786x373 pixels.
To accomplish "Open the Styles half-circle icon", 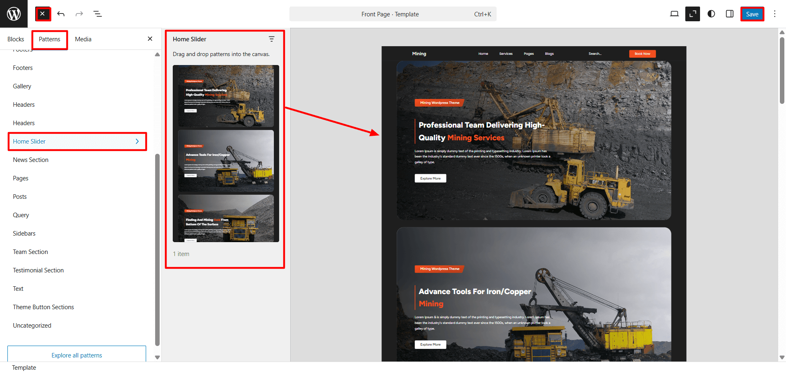I will coord(711,14).
